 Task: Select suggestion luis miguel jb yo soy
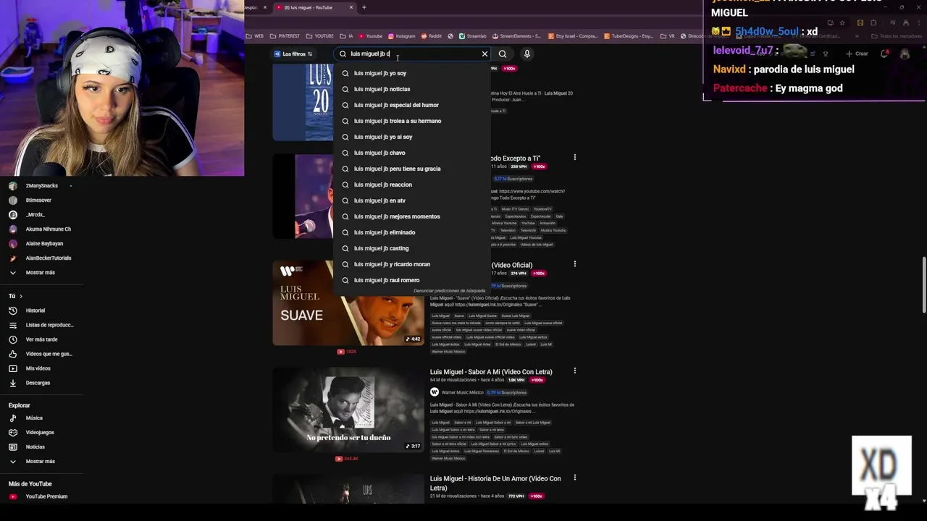412,73
